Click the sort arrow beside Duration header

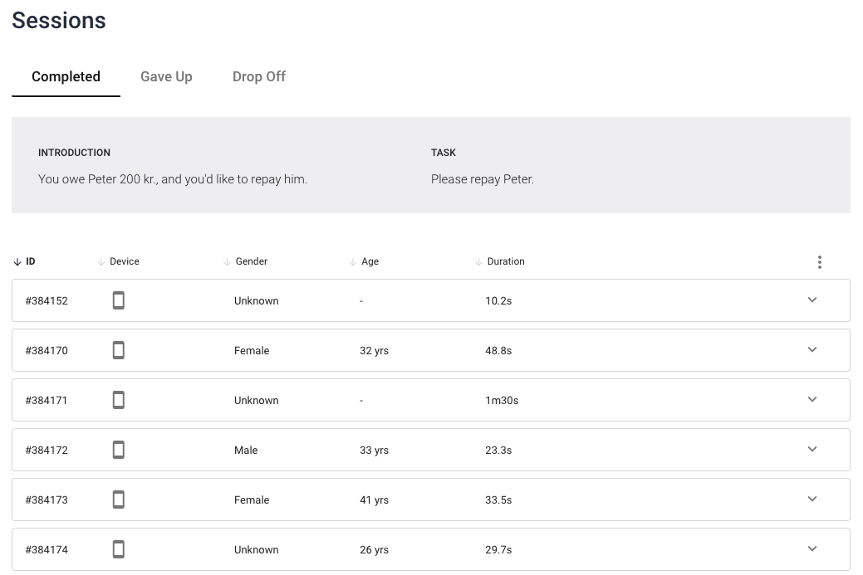tap(478, 261)
